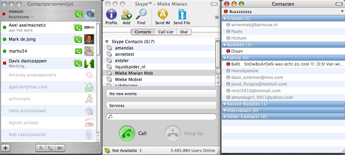Switch to the Dial tab
The height and width of the screenshot is (155, 345).
pyautogui.click(x=184, y=32)
